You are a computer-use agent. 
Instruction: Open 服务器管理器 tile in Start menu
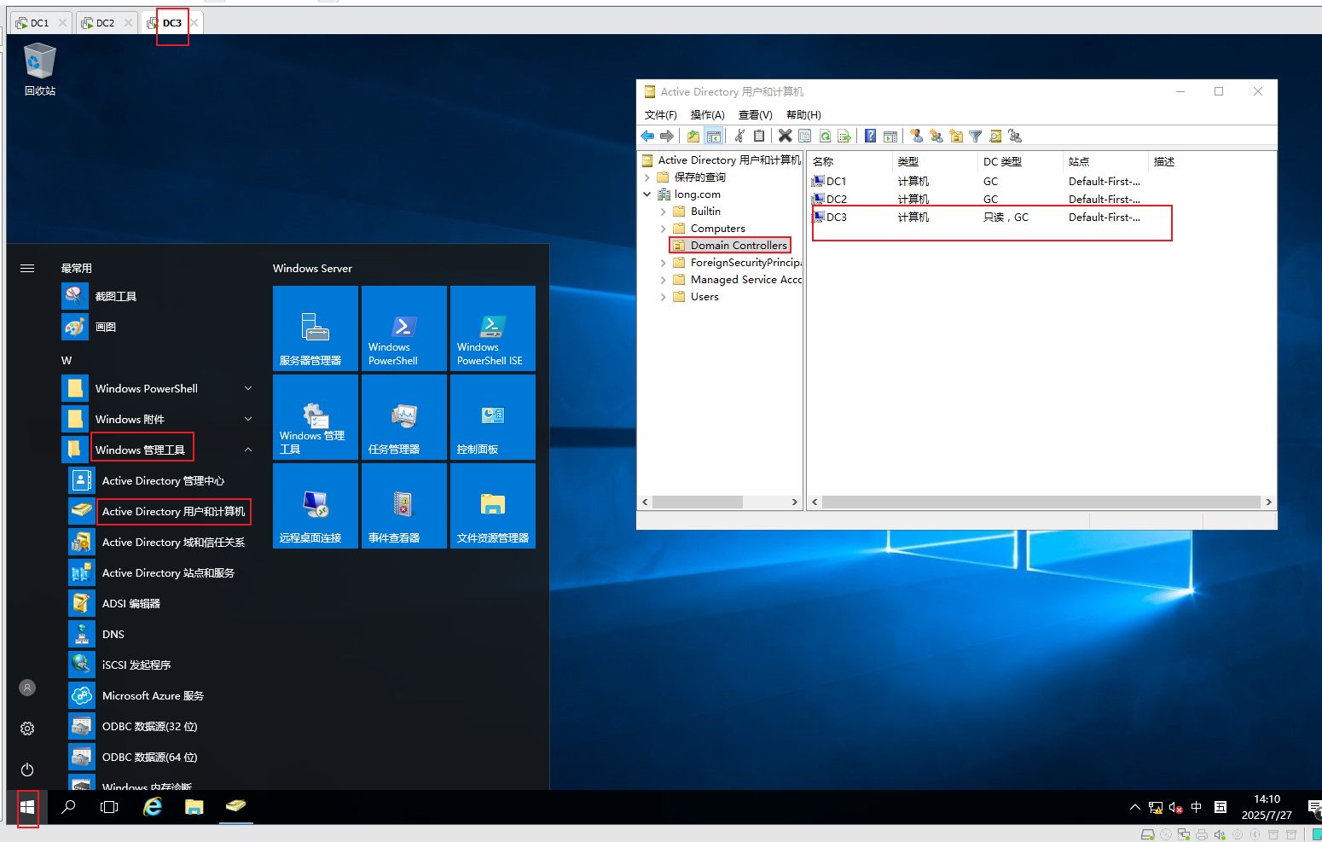pos(316,328)
